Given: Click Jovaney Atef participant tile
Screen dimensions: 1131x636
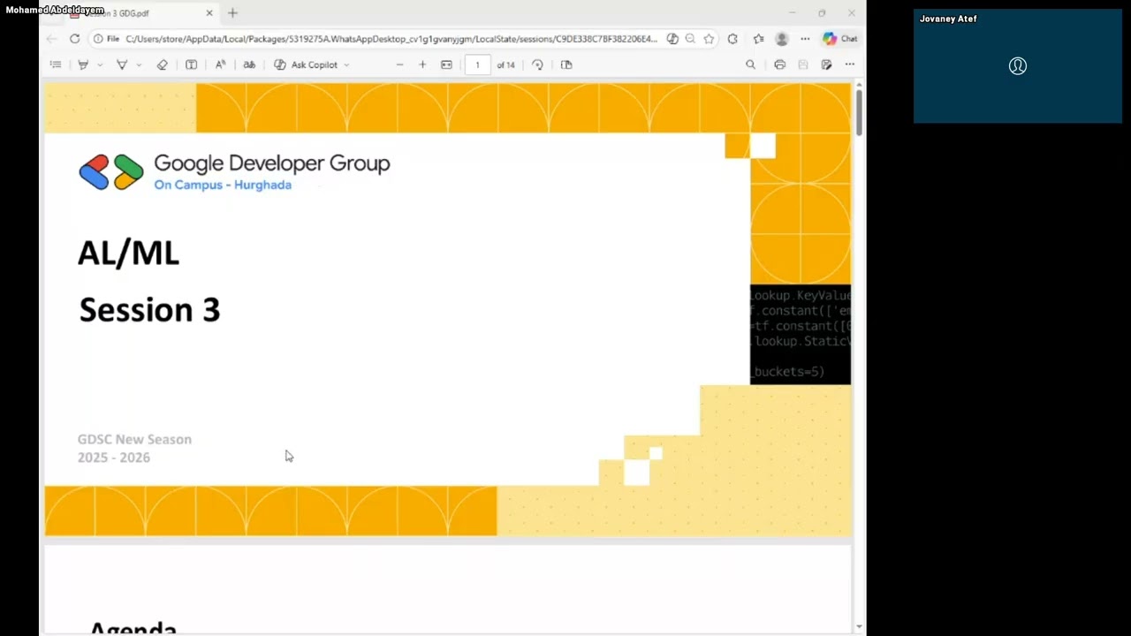Looking at the screenshot, I should pos(1018,66).
